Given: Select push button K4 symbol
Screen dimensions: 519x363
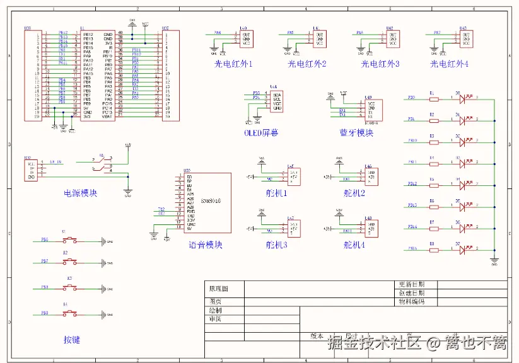Looking at the screenshot, I should click(70, 313).
